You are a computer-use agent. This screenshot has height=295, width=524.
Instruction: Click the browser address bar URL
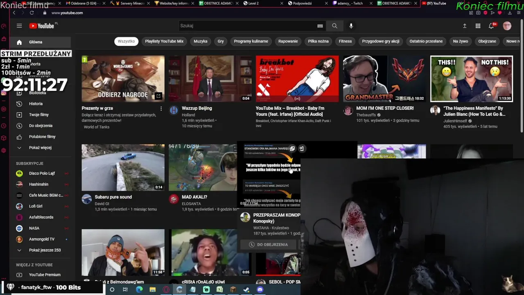(x=67, y=13)
